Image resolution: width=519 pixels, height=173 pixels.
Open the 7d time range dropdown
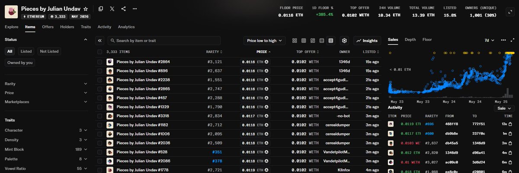click(x=489, y=40)
